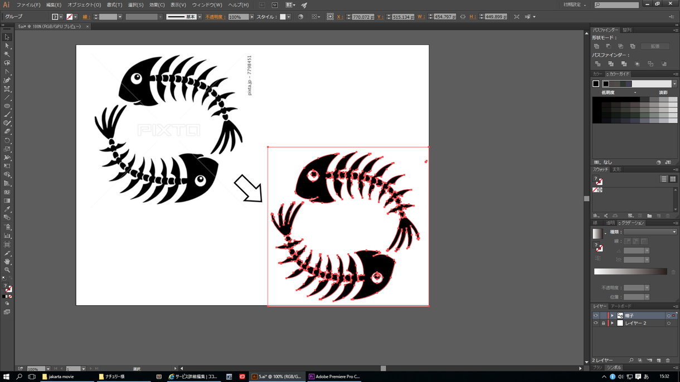Select the Magic Wand tool

point(7,55)
